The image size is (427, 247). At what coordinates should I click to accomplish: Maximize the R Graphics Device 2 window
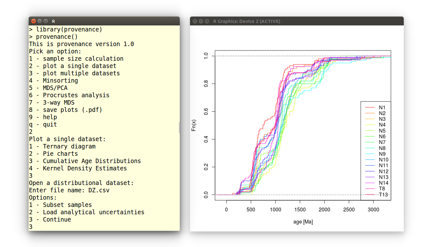click(207, 21)
